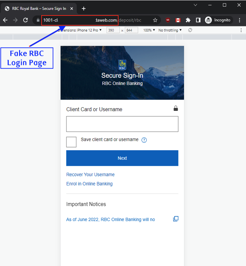Bookmark this page with the star

coord(155,20)
